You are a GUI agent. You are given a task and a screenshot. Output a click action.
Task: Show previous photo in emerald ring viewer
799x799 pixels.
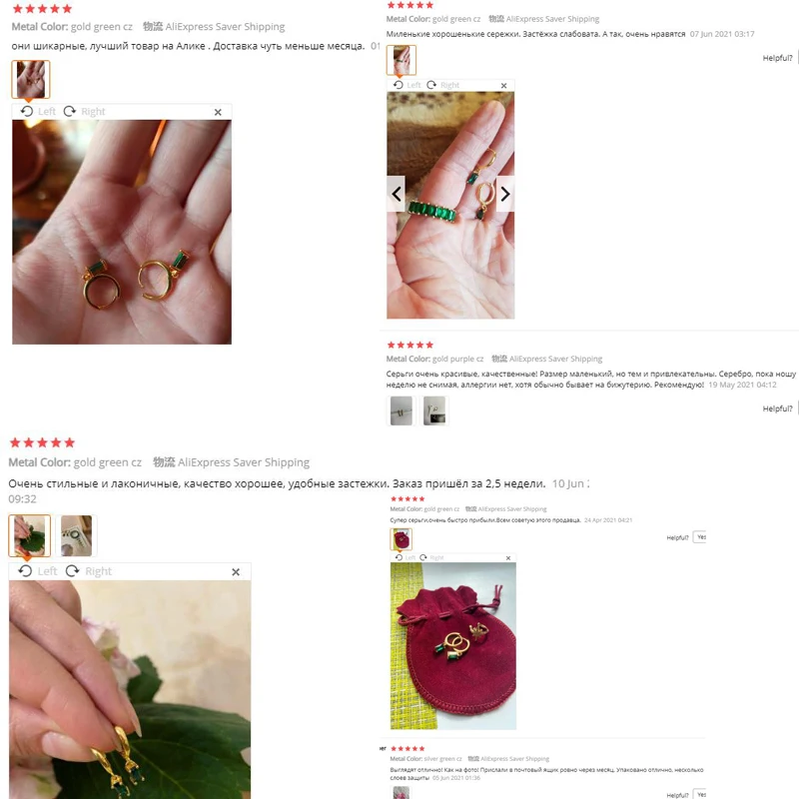click(x=396, y=194)
